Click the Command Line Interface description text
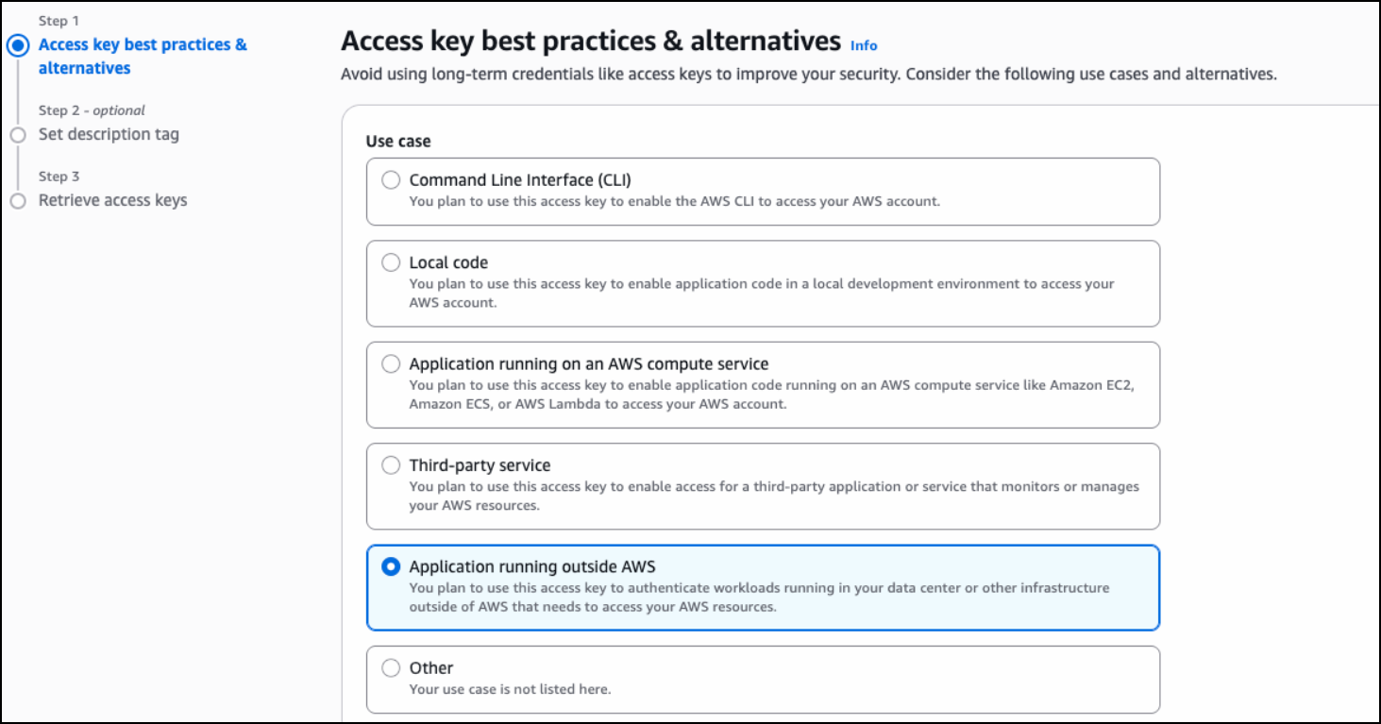Screen dimensions: 1381x724 674,201
